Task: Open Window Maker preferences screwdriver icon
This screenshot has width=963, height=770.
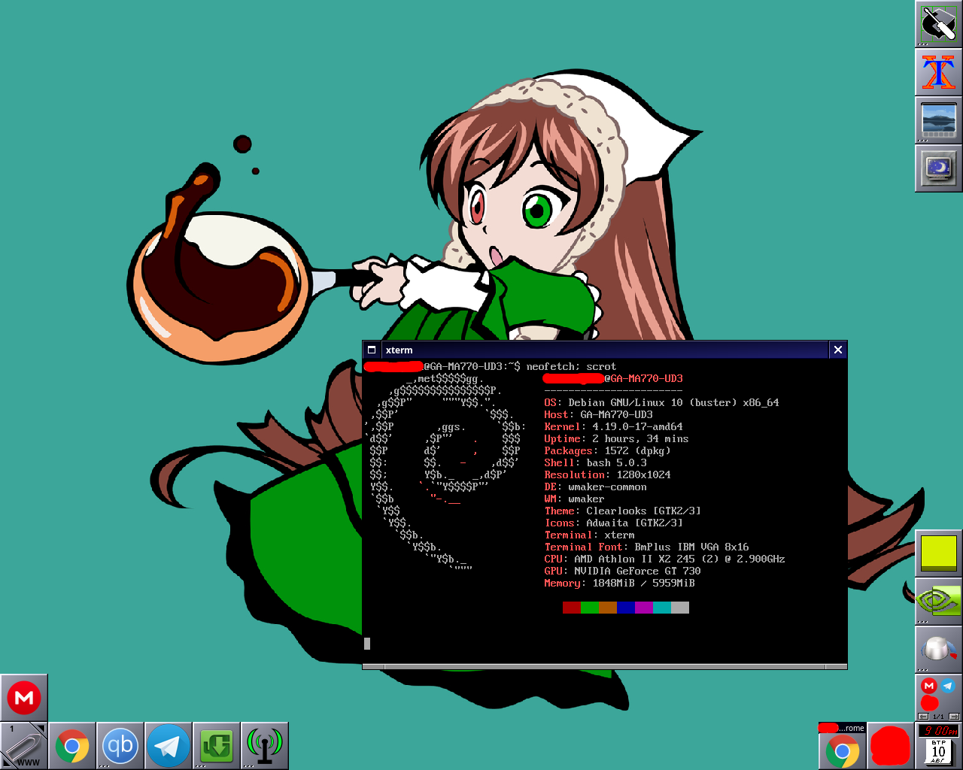Action: [938, 24]
